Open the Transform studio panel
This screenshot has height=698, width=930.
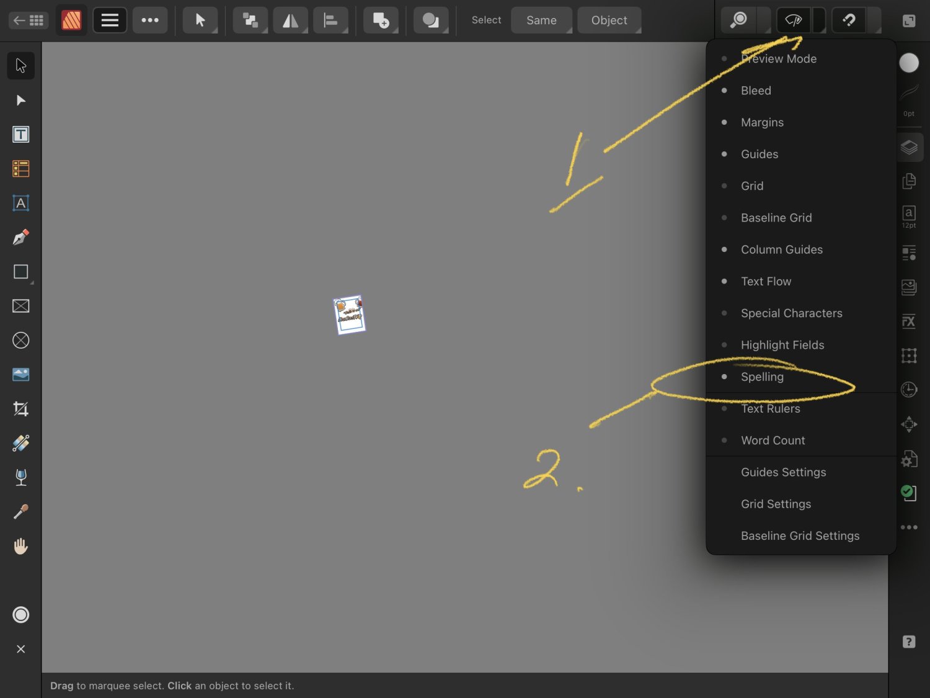[x=909, y=356]
